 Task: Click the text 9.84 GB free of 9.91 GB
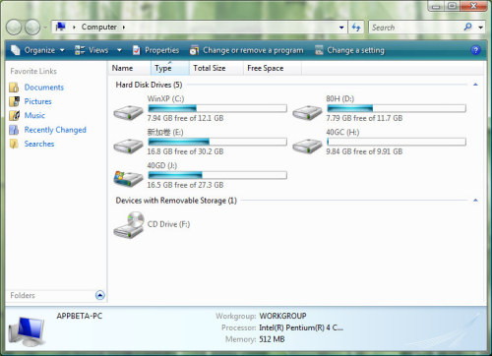pos(364,151)
